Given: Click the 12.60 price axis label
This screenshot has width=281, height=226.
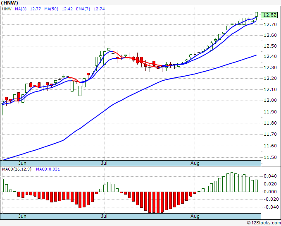Looking at the screenshot, I should pyautogui.click(x=270, y=35).
